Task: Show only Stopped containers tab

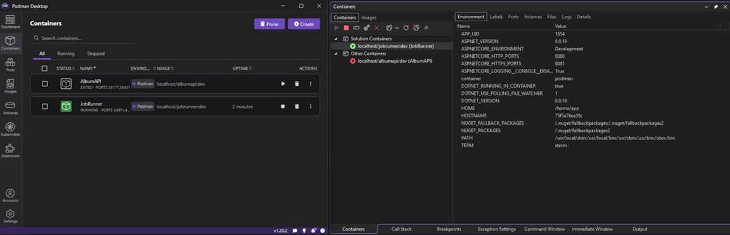Action: point(96,54)
